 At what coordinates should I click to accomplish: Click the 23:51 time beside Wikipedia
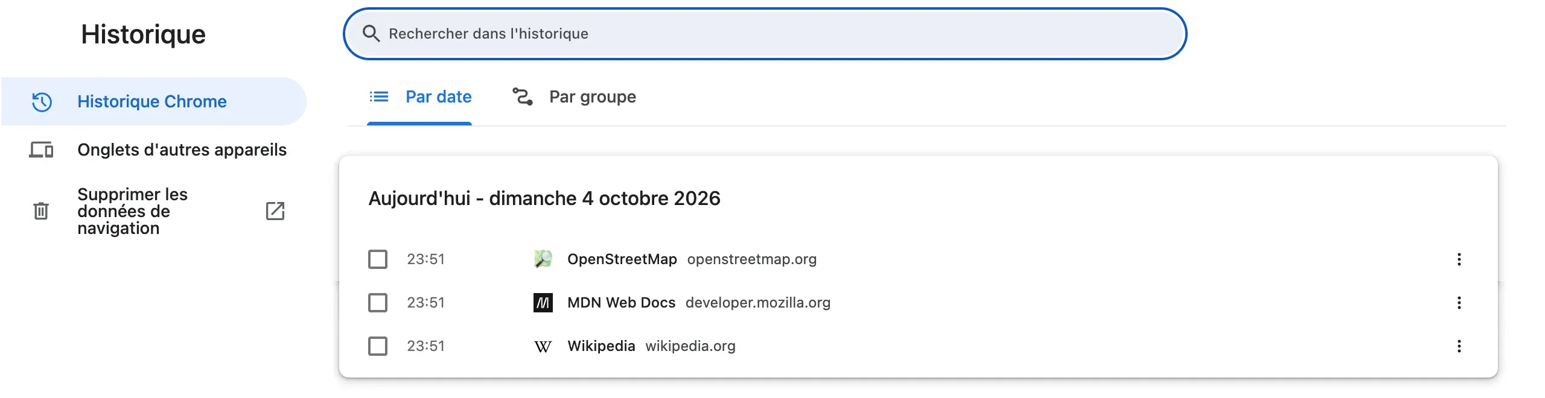[425, 346]
